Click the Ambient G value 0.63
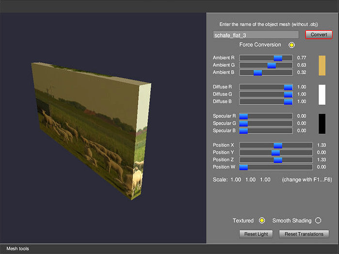The width and height of the screenshot is (339, 254). tap(302, 65)
